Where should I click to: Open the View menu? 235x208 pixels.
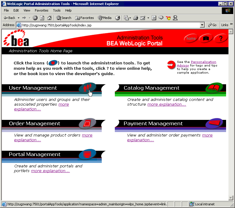27,10
